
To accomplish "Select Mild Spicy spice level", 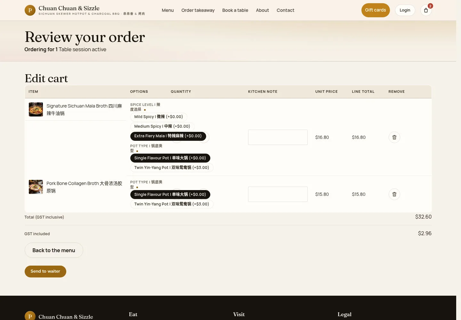I will tap(158, 117).
